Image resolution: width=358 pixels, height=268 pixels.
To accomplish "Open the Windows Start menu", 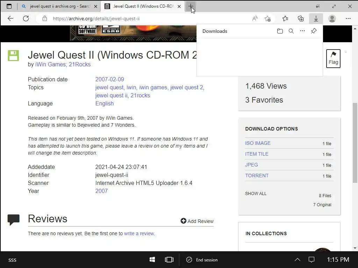I will pos(152,260).
